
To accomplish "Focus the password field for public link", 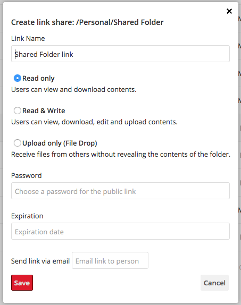I will click(x=120, y=191).
